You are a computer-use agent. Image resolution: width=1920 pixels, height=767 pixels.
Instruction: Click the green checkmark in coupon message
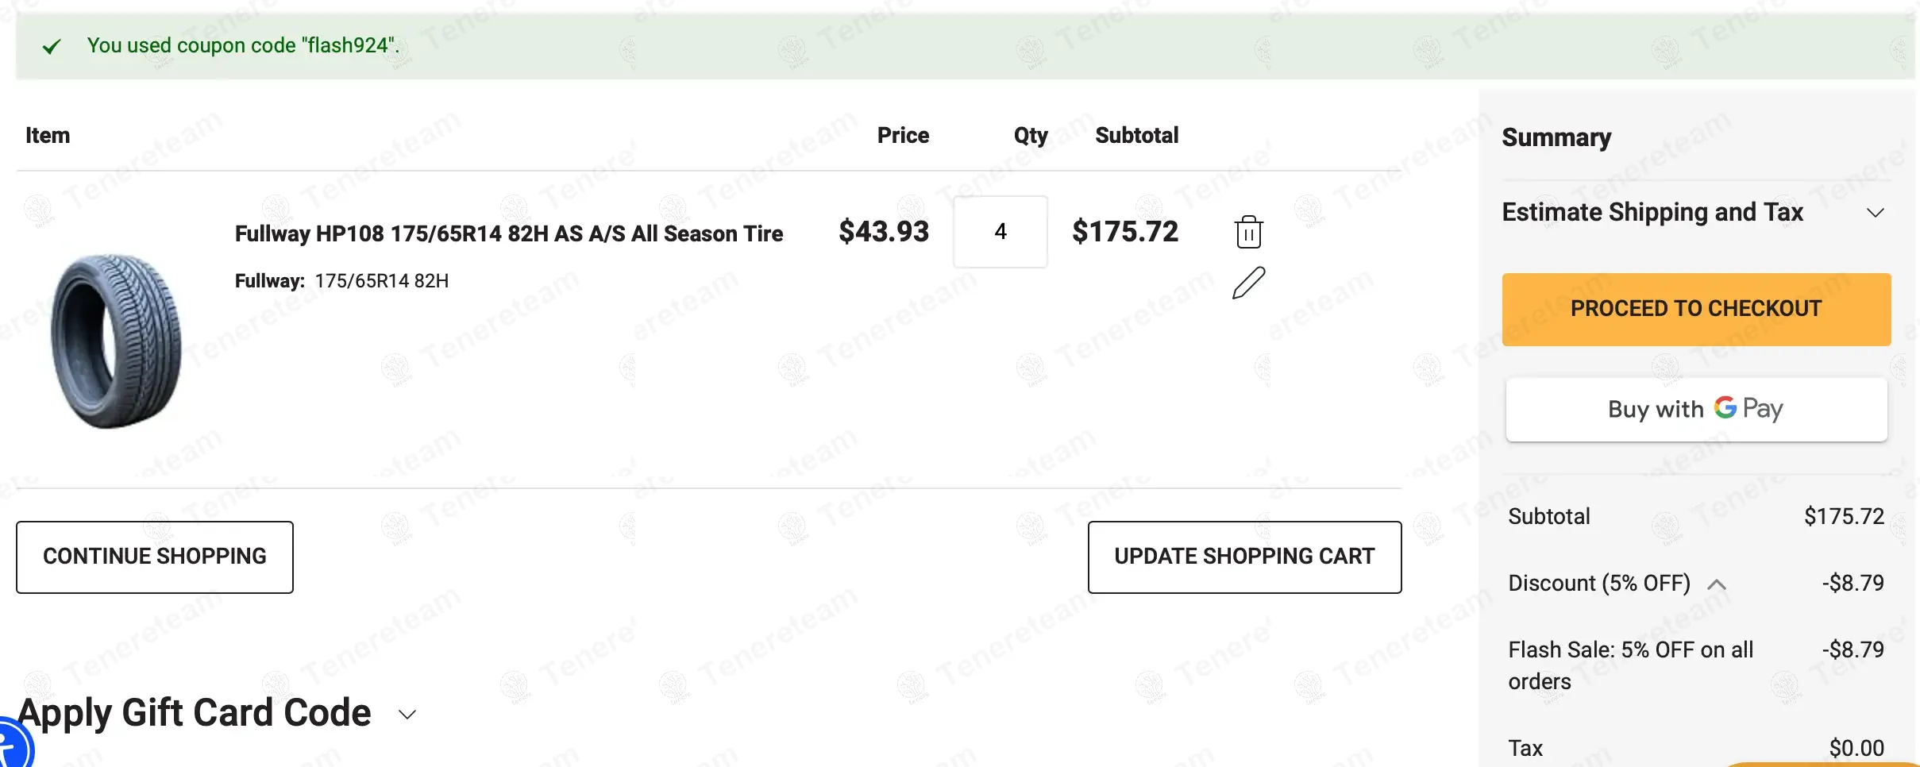pos(52,47)
